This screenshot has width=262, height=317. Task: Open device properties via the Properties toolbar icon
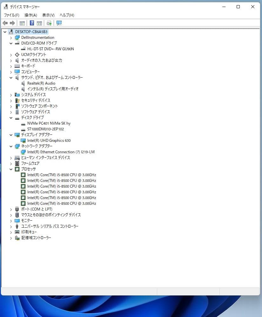tap(39, 23)
